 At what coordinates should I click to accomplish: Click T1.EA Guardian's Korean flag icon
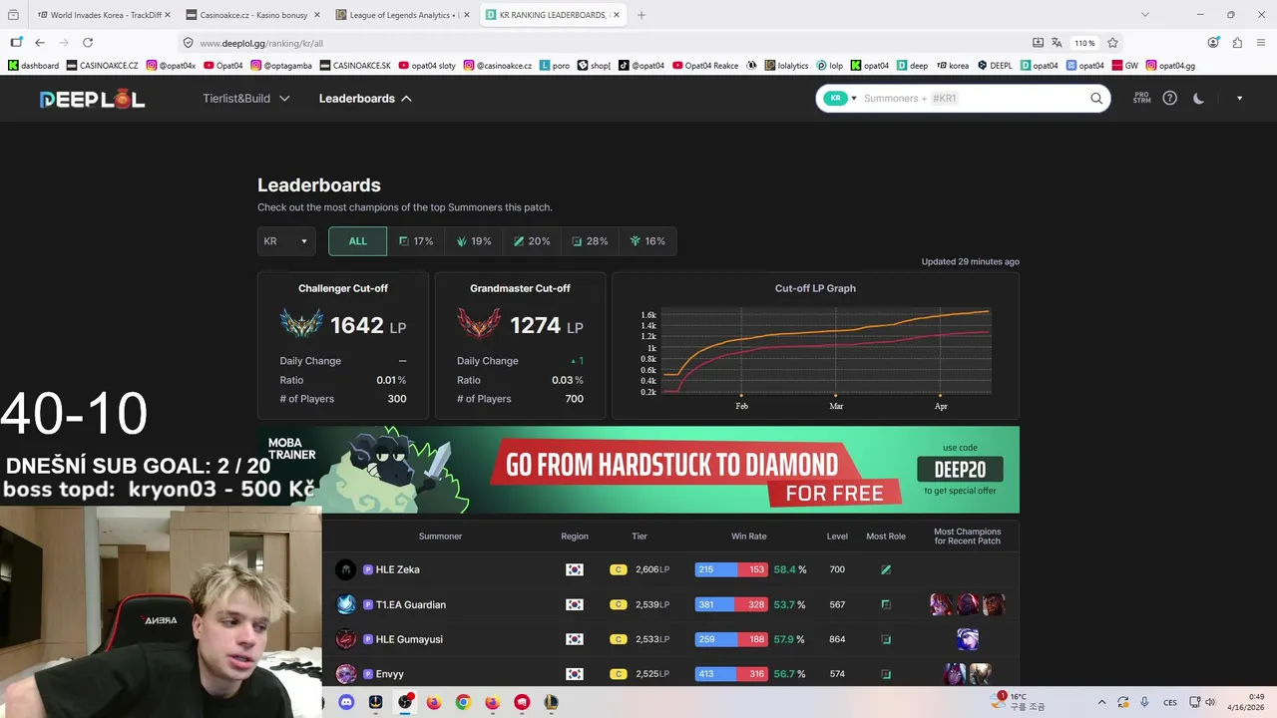pos(575,604)
